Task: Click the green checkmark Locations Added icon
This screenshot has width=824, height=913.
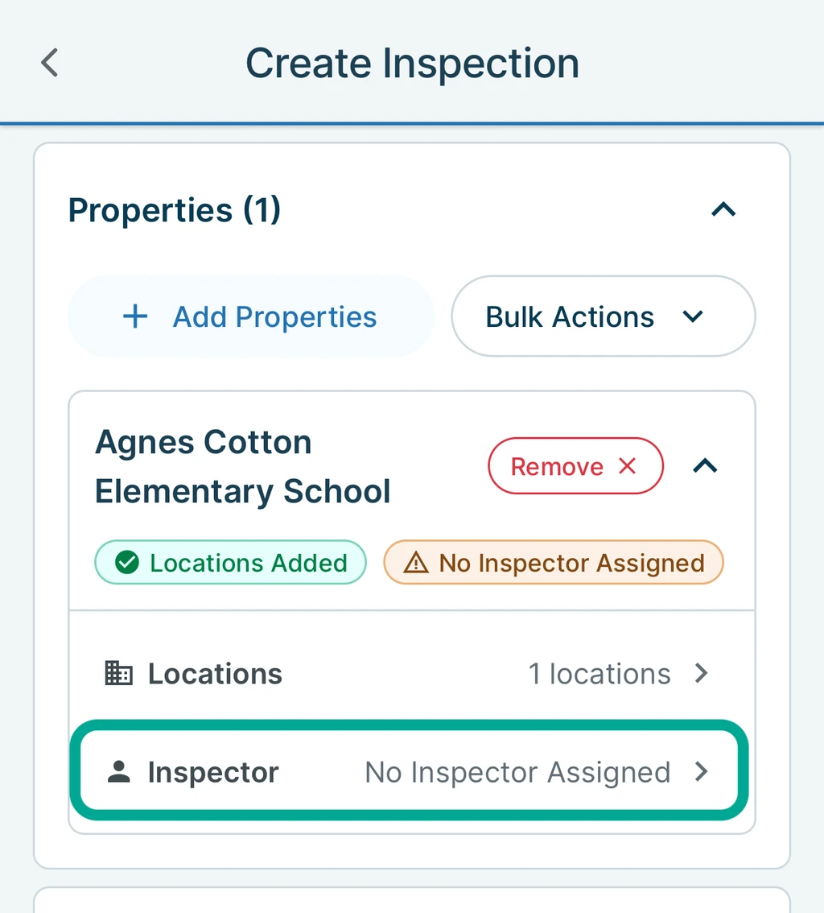Action: (x=127, y=563)
